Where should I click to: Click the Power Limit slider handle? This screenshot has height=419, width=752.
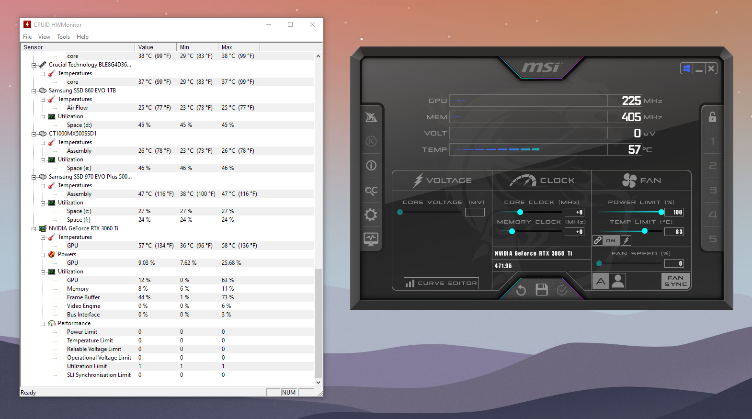pos(661,212)
